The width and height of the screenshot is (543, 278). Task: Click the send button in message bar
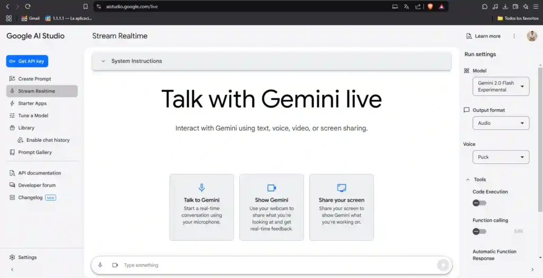(443, 265)
